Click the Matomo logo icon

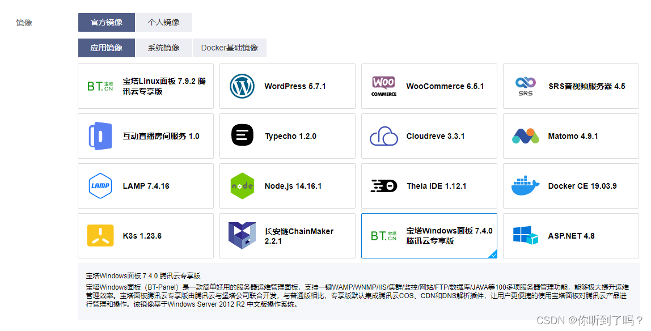tap(526, 136)
